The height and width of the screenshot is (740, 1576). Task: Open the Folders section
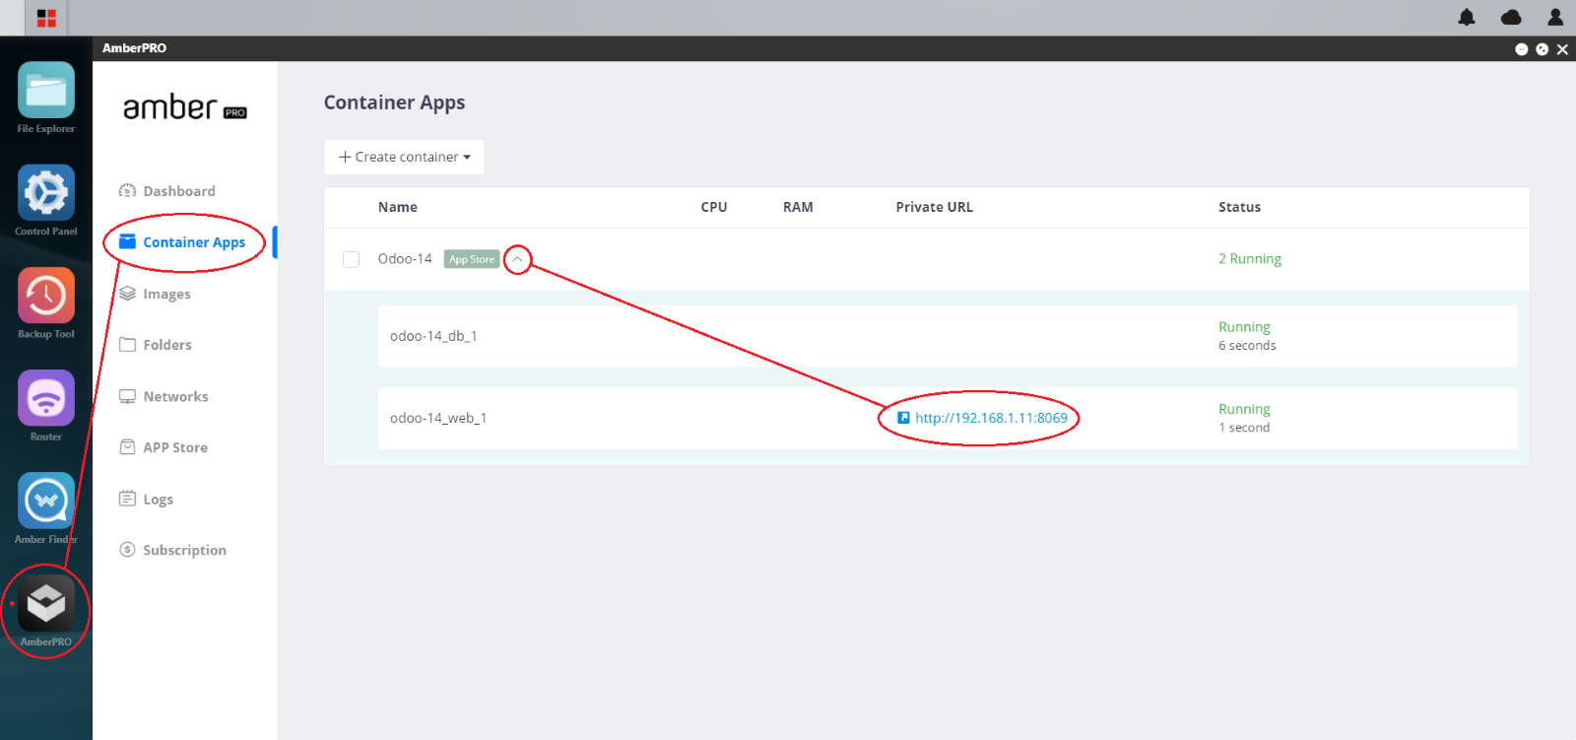point(167,345)
